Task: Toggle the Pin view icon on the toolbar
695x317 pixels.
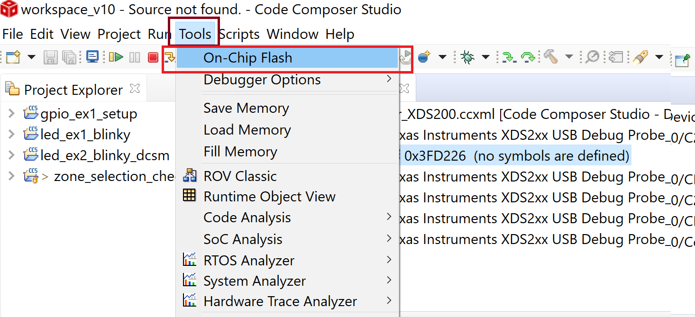Action: [683, 59]
